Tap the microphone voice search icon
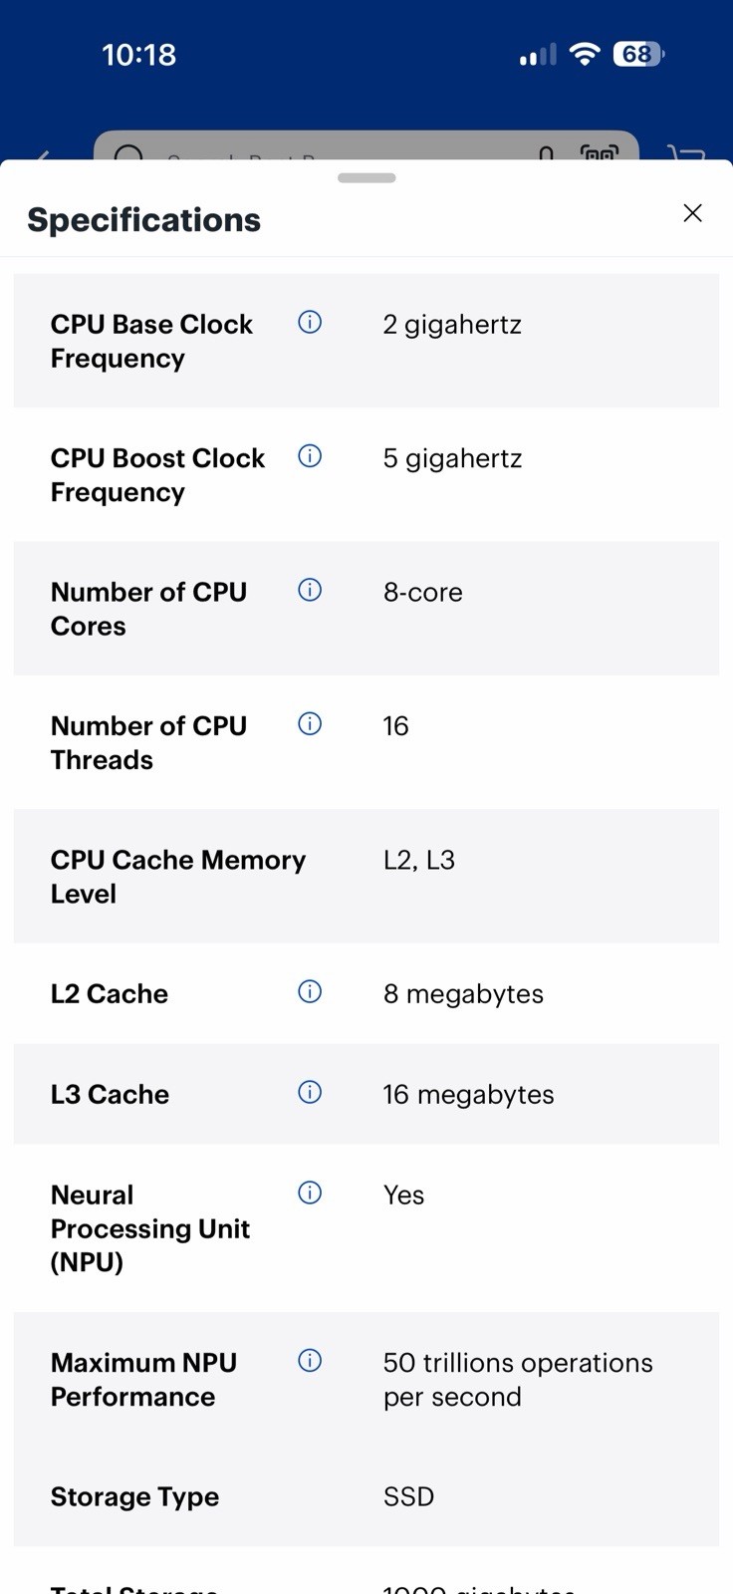This screenshot has width=733, height=1594. tap(546, 153)
